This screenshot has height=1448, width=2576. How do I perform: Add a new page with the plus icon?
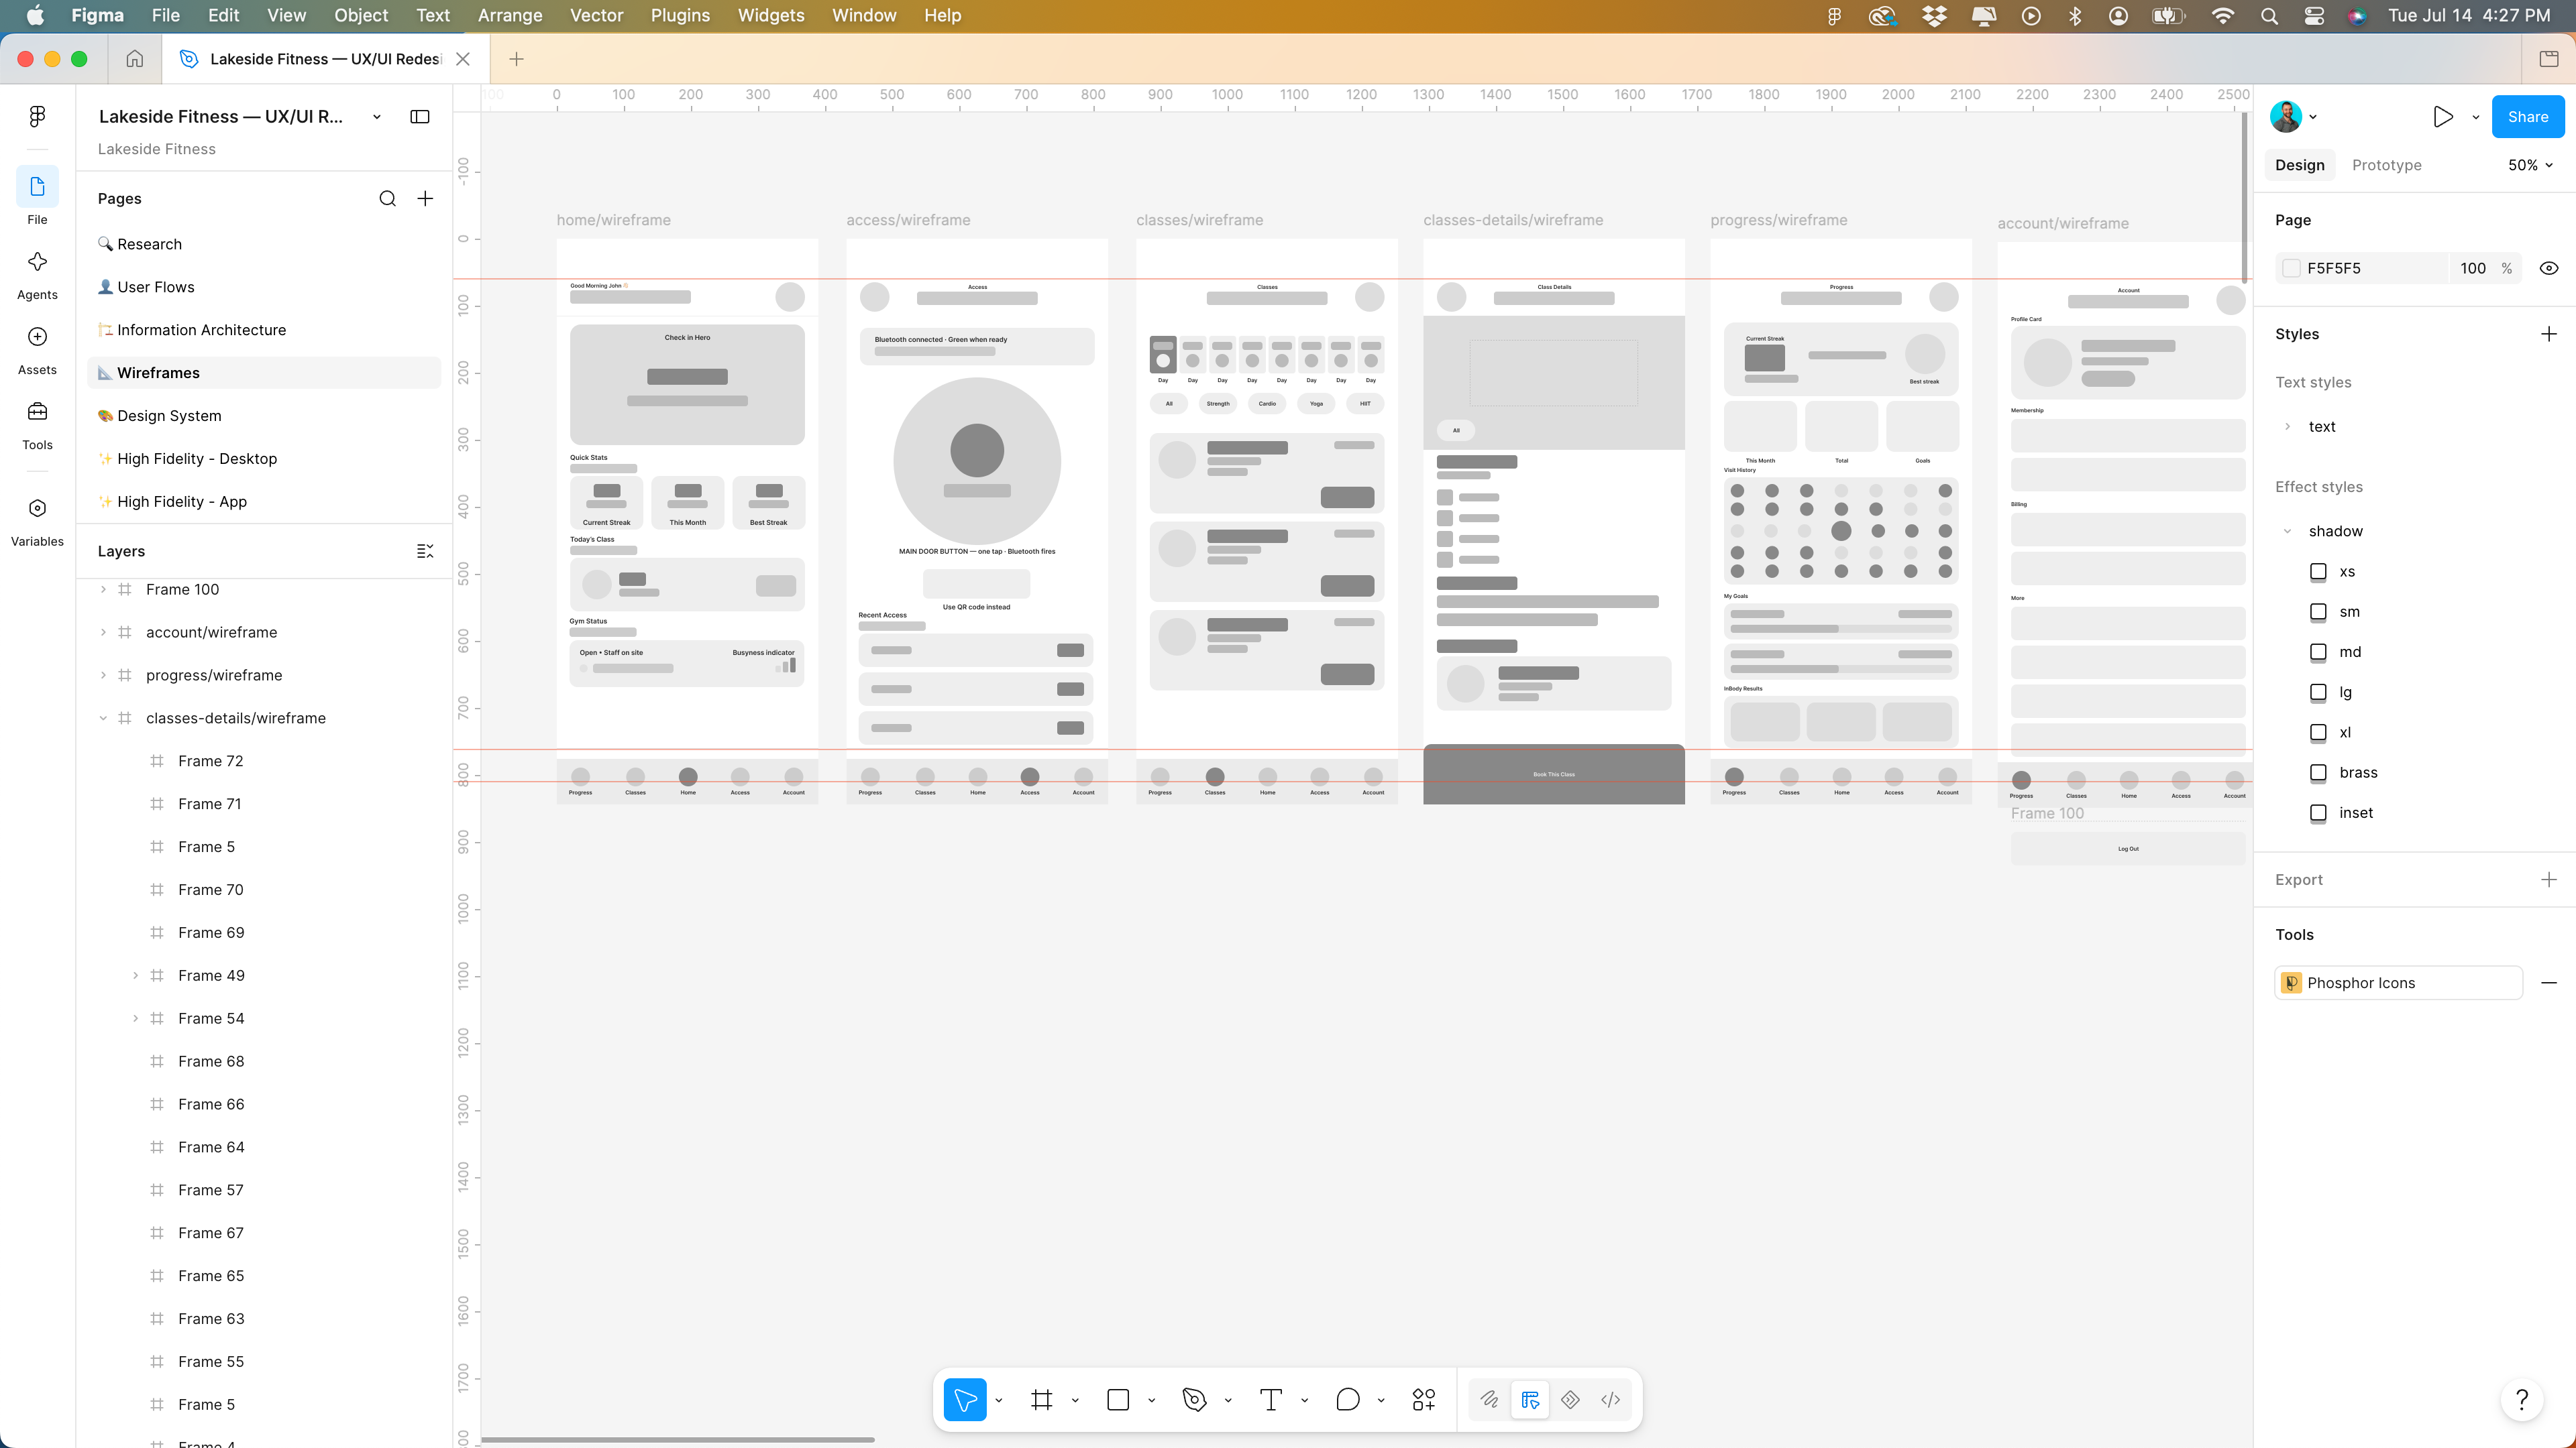tap(425, 199)
